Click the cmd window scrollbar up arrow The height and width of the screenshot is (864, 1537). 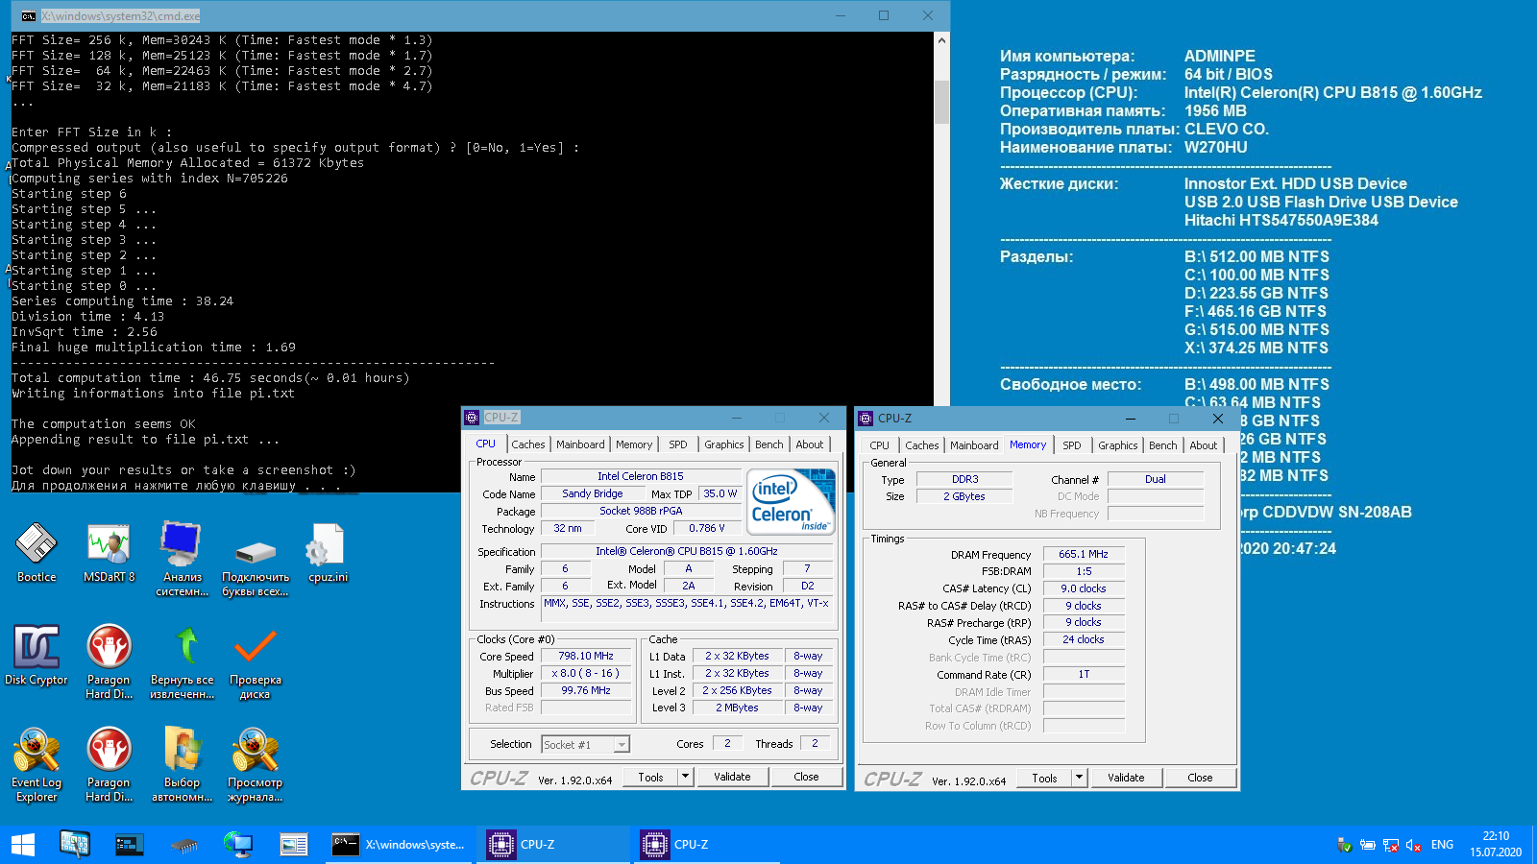click(x=941, y=40)
